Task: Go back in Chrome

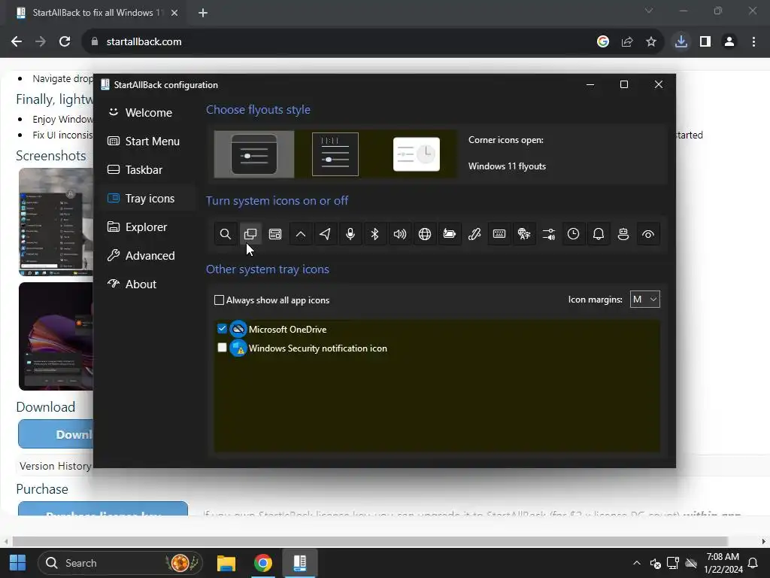Action: (x=17, y=42)
